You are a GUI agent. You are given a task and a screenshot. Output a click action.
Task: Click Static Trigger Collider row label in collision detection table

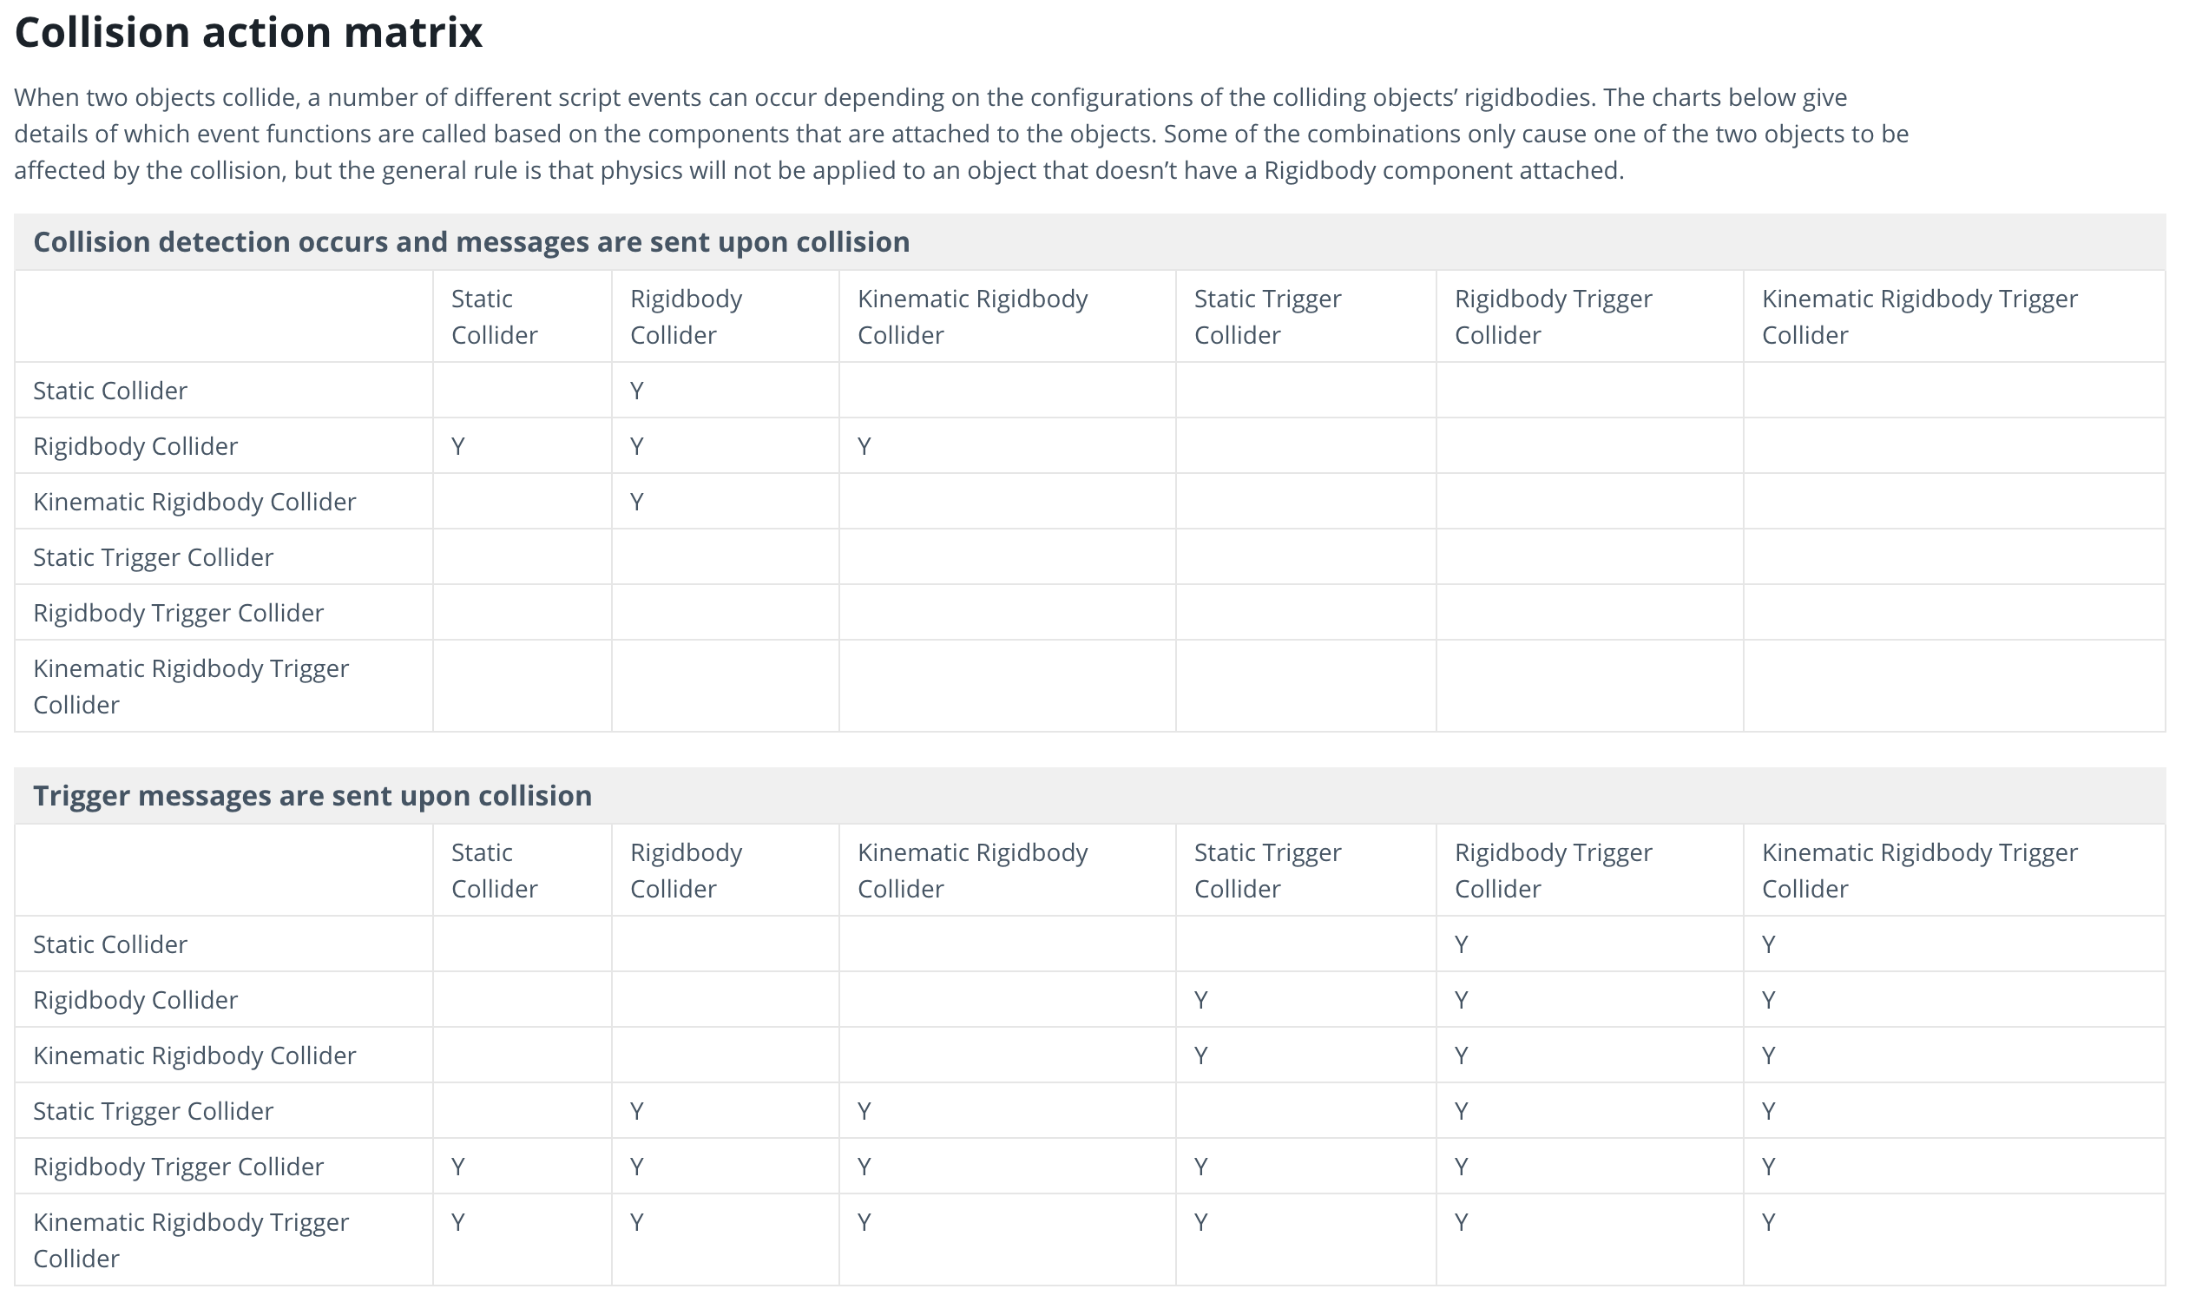click(x=154, y=557)
